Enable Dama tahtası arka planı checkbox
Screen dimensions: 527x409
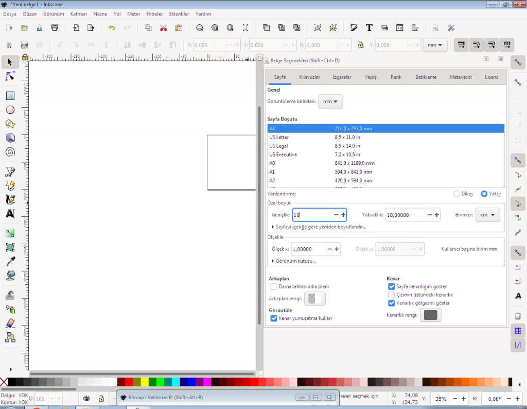(x=274, y=286)
